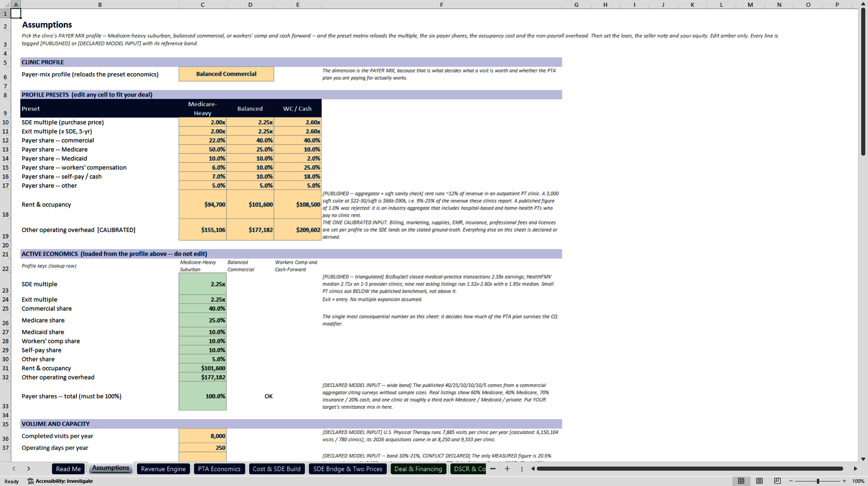Switch to Deal & Financing tab
The image size is (868, 486).
[x=418, y=469]
